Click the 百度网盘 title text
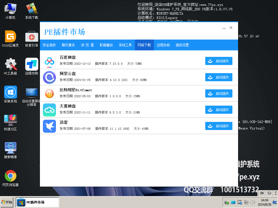This screenshot has height=208, width=278. coord(68,57)
